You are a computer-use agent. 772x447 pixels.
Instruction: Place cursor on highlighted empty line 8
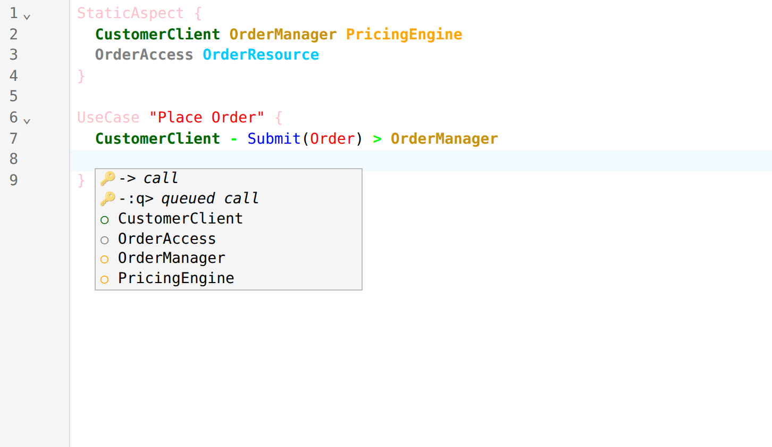421,160
